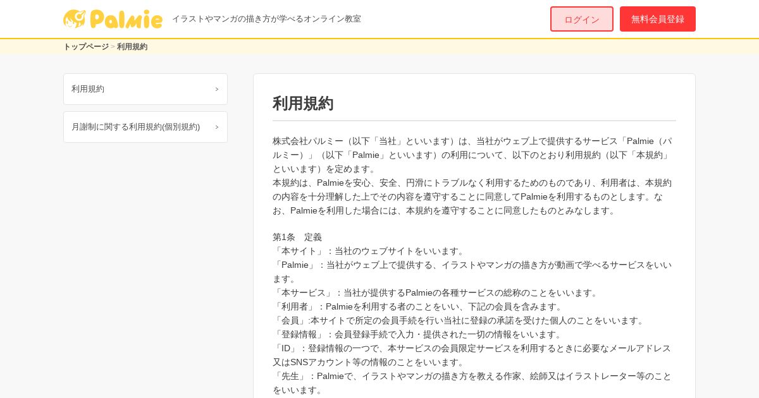
Task: Click the tagline イラストやマンガの描き方が学べるオンライン教室
Action: (267, 19)
